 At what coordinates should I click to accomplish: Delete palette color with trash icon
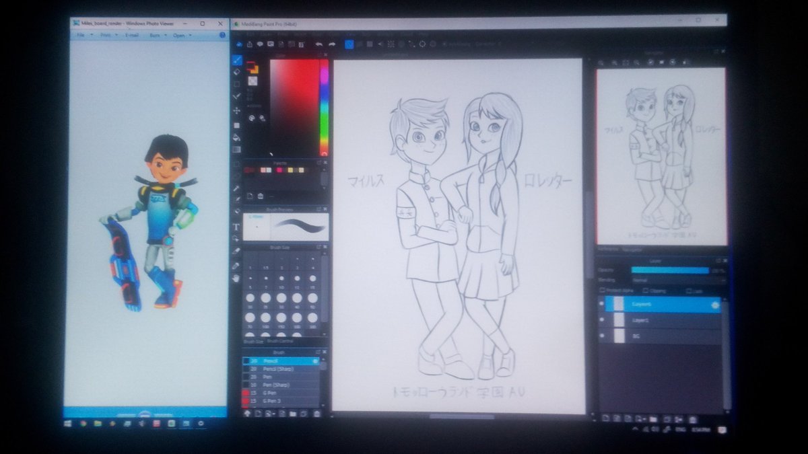tap(261, 196)
